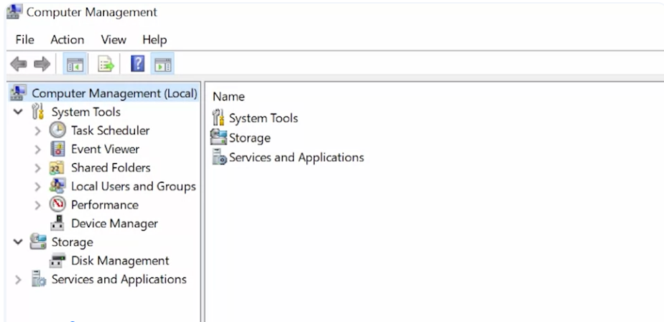Screen dimensions: 664x322
Task: Click the Forward arrow in the toolbar
Action: 42,65
